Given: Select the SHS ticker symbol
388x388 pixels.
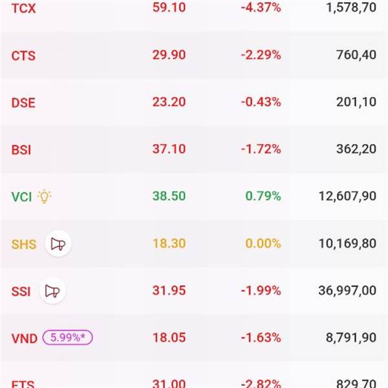Looking at the screenshot, I should (24, 244).
